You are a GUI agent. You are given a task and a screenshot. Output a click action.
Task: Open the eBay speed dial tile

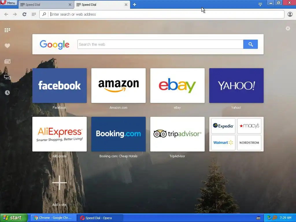coord(177,86)
